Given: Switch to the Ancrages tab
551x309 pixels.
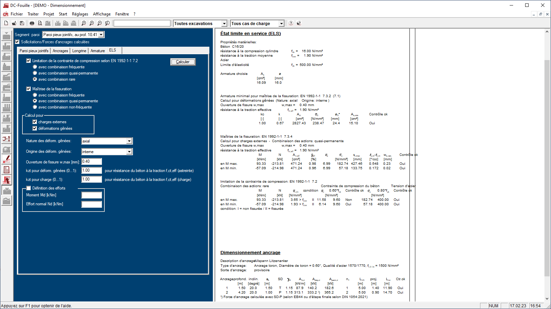Looking at the screenshot, I should click(x=60, y=51).
